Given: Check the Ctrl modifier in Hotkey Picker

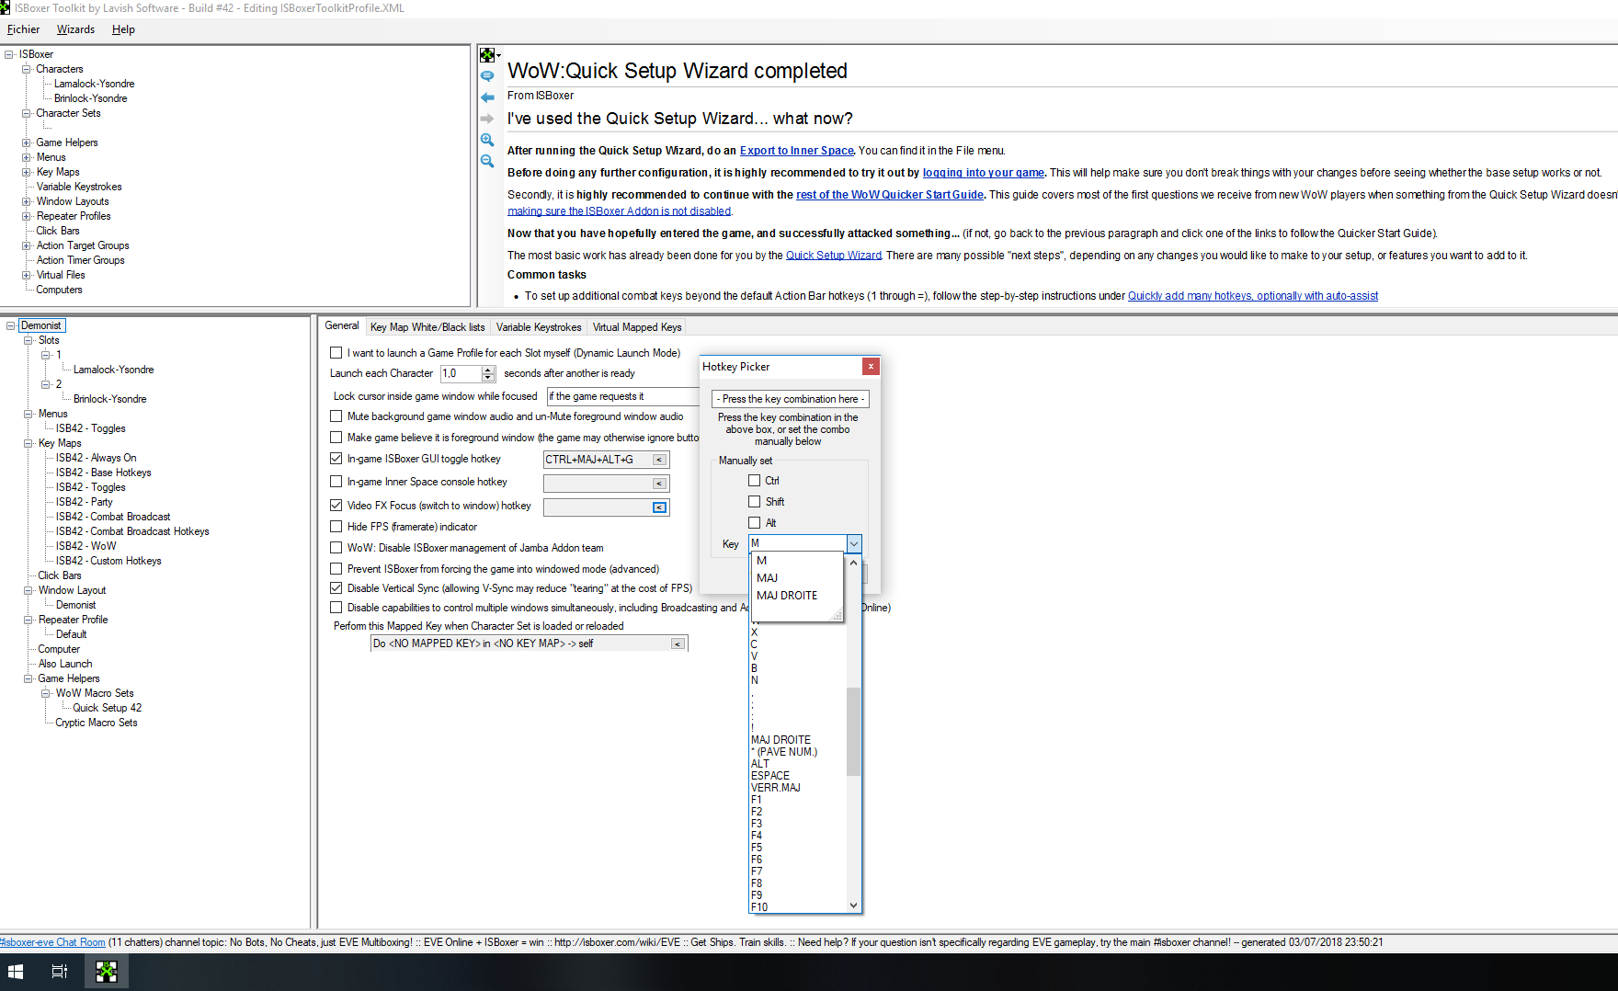Looking at the screenshot, I should coord(755,481).
